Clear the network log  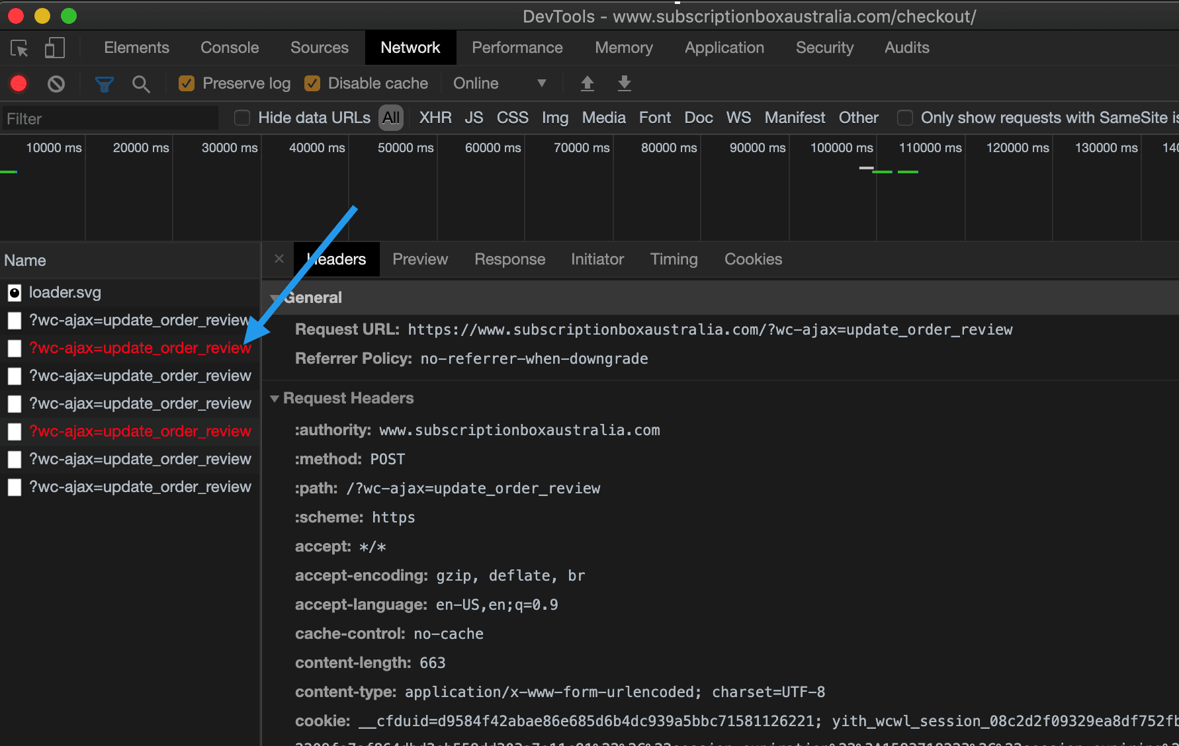(x=56, y=83)
